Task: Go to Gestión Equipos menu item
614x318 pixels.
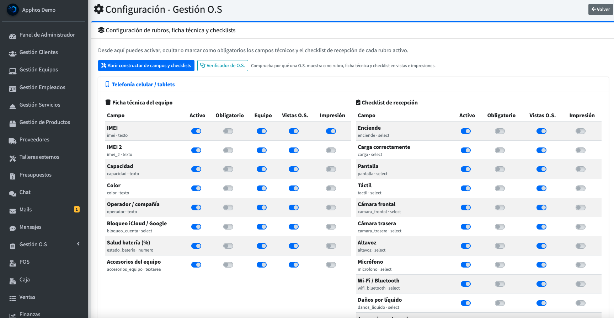Action: click(44, 70)
